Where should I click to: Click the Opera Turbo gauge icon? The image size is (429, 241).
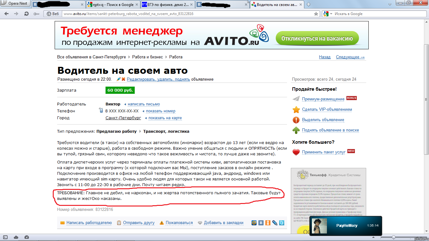27,237
